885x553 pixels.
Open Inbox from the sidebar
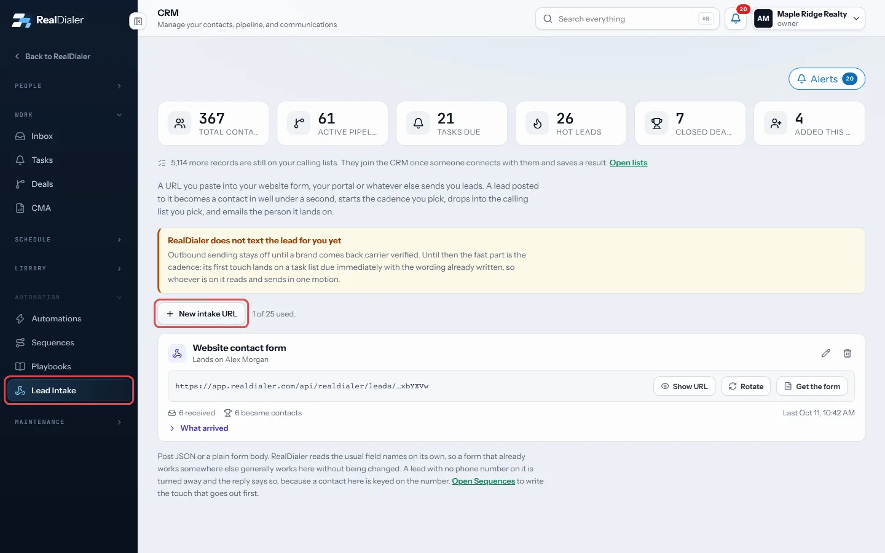68,136
